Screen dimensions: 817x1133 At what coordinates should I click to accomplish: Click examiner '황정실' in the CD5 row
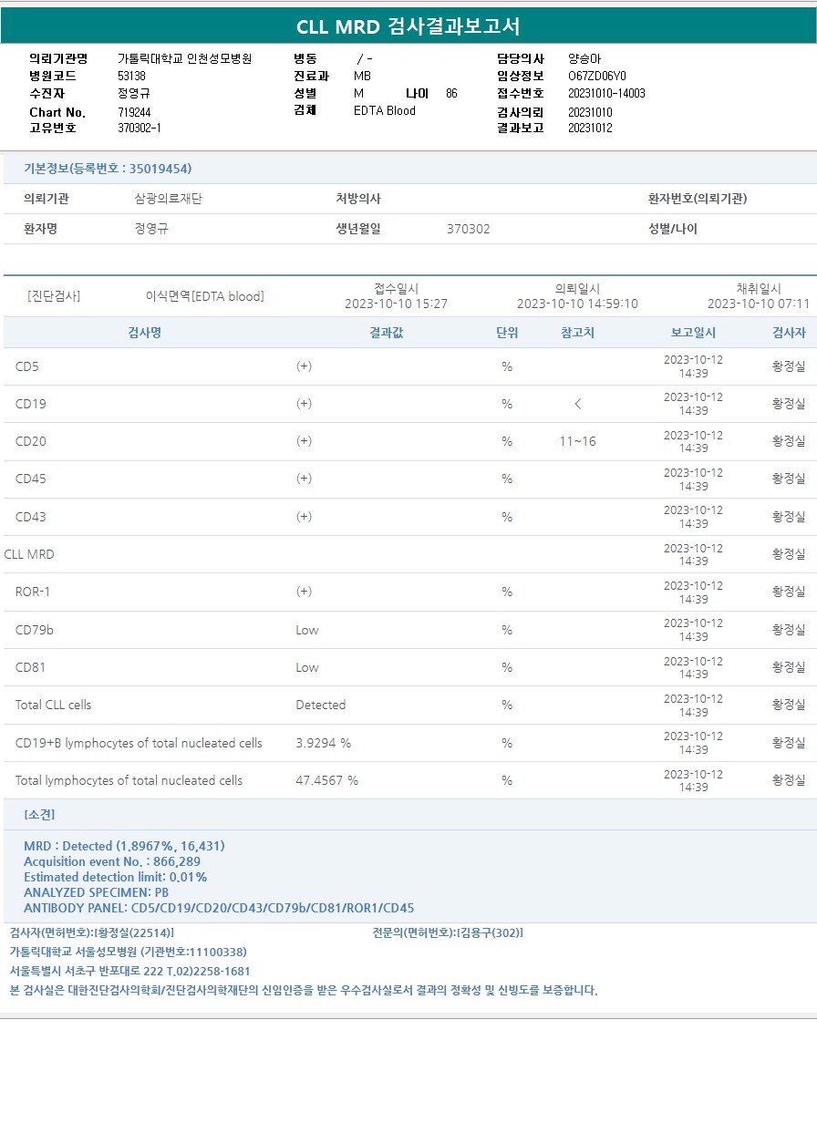(x=789, y=366)
